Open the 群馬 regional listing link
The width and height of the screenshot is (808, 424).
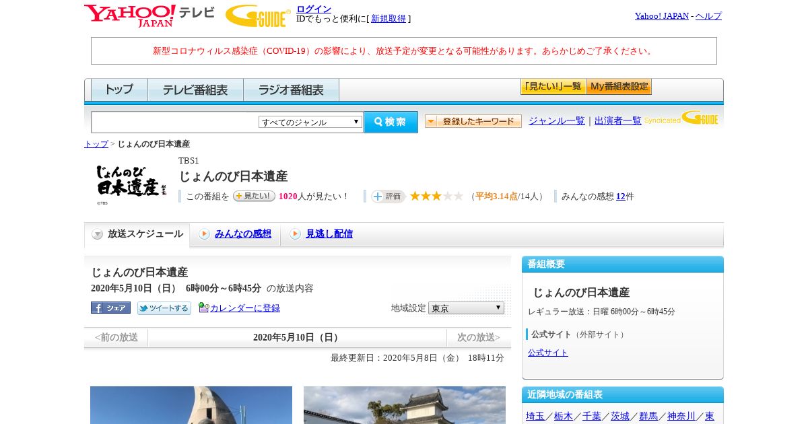coord(648,416)
